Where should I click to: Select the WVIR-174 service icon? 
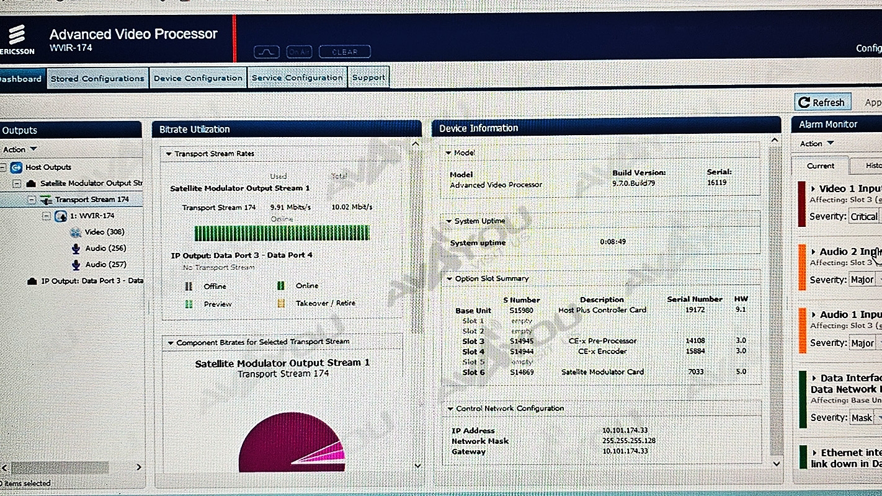pos(60,216)
